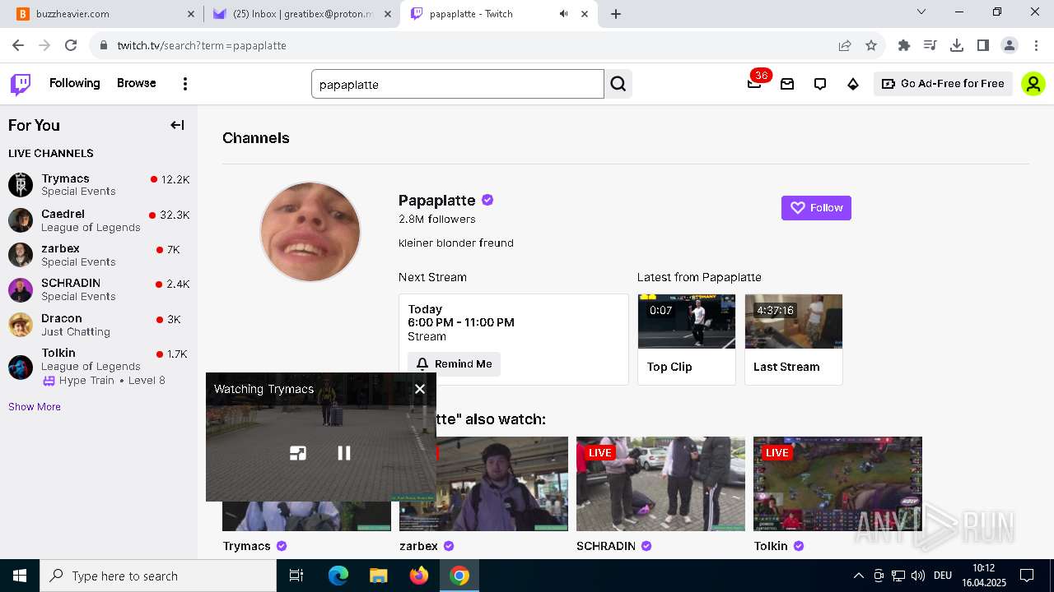Screen dimensions: 1054x592
Task: Expand the mini player to full view
Action: click(298, 453)
